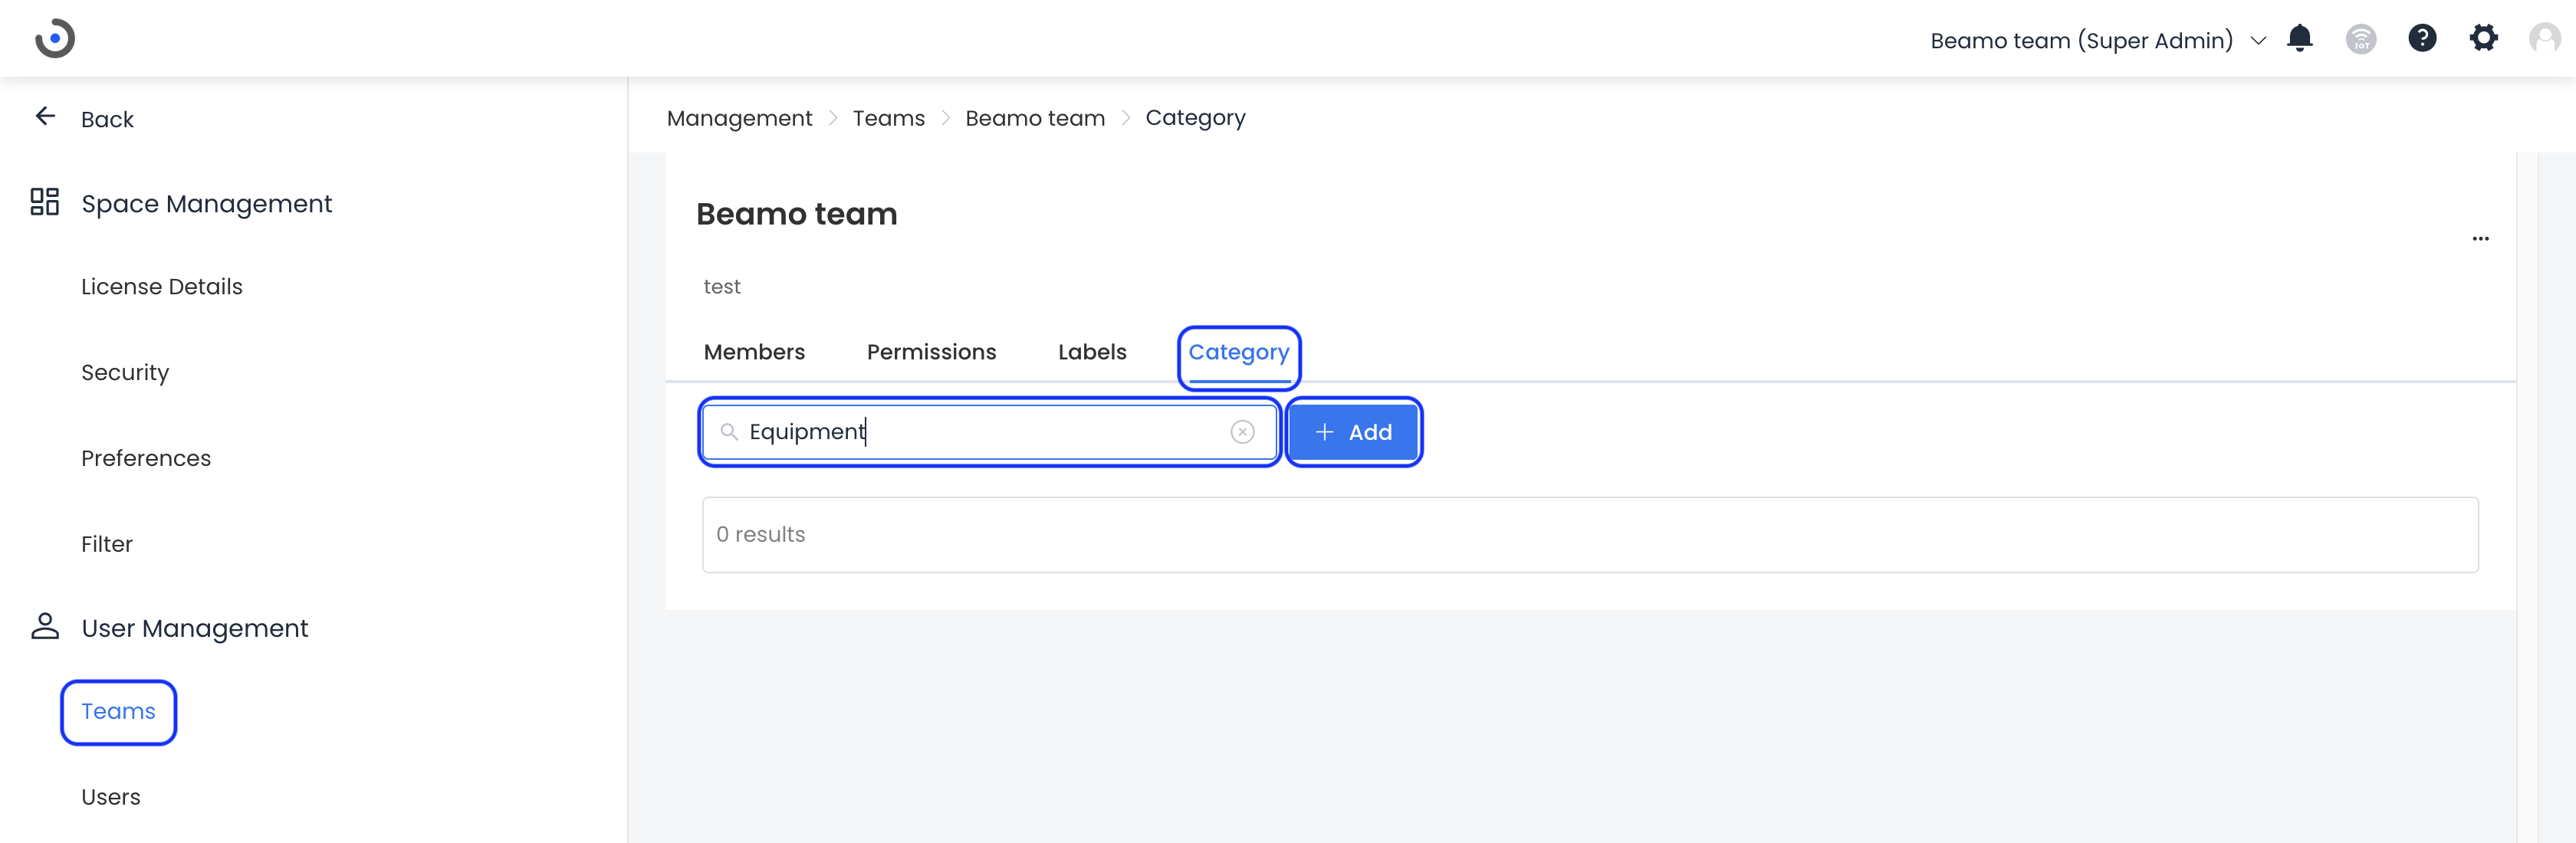Click the Category breadcrumb
This screenshot has width=2576, height=843.
point(1195,118)
